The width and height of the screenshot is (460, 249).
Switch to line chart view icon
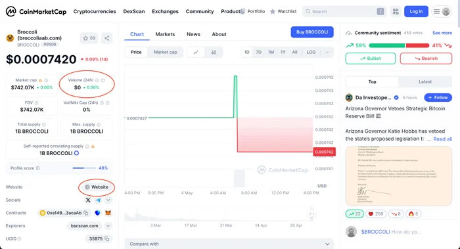coord(196,52)
